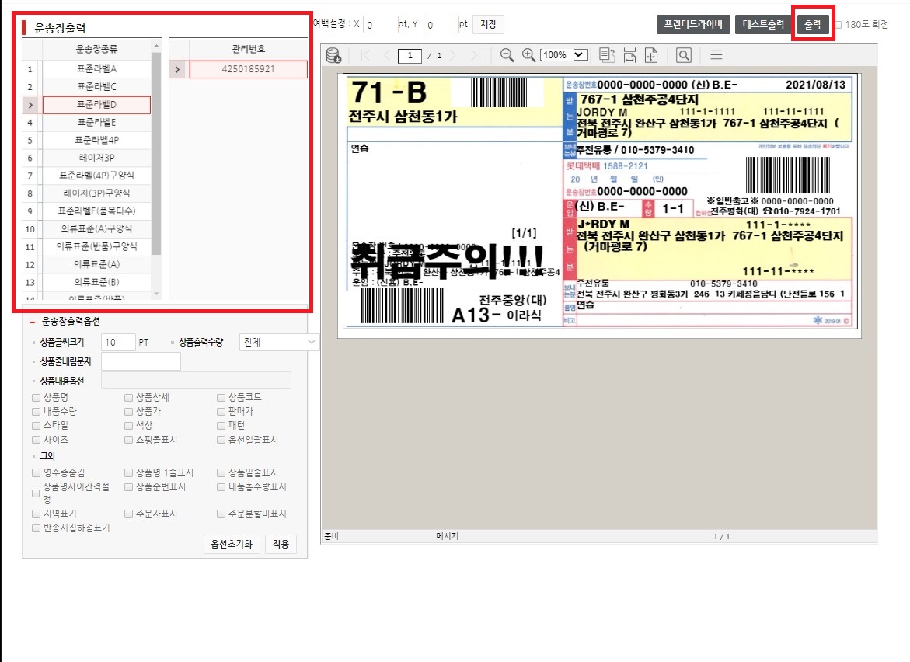This screenshot has width=910, height=662.
Task: Click the X margin input field
Action: pos(381,25)
